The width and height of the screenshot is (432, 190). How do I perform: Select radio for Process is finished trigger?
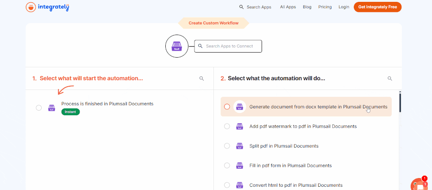point(39,108)
